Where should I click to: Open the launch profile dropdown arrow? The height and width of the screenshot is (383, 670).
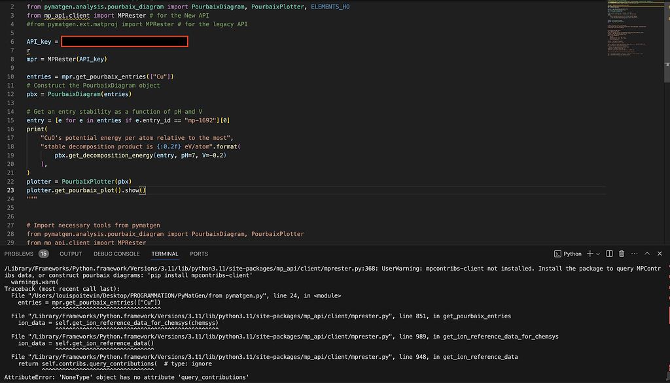[x=598, y=254]
